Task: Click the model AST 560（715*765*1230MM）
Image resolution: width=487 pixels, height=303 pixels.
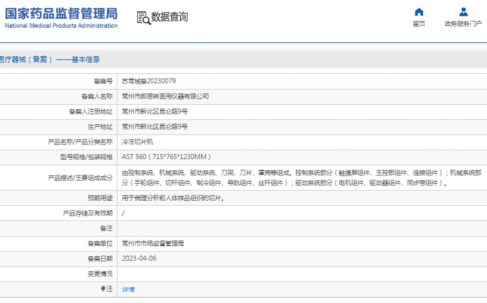Action: (x=167, y=157)
